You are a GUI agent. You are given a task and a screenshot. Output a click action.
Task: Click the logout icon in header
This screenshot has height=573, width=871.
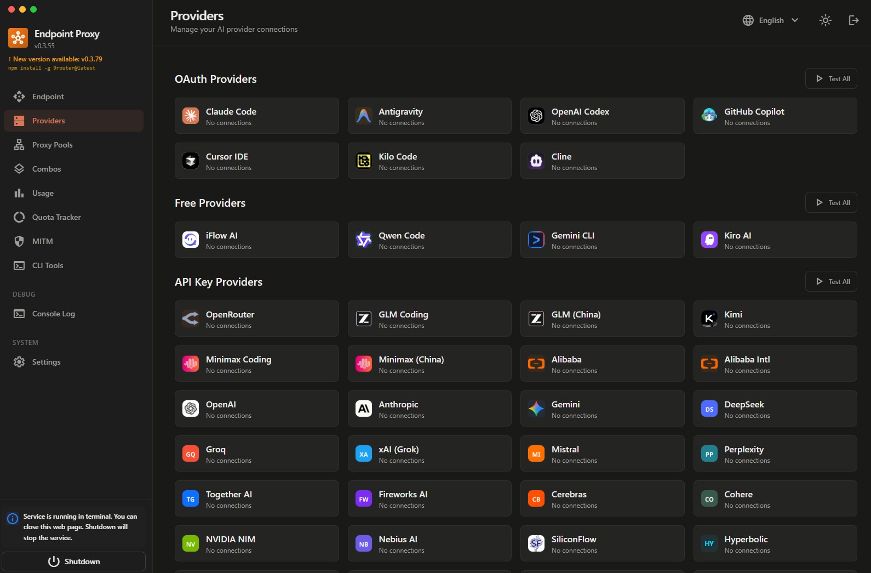coord(853,20)
